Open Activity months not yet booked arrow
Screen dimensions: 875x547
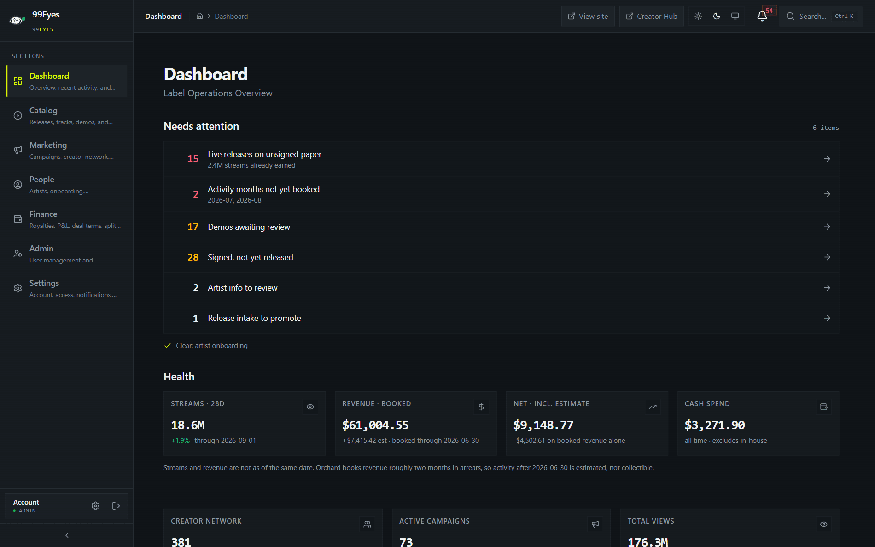827,194
